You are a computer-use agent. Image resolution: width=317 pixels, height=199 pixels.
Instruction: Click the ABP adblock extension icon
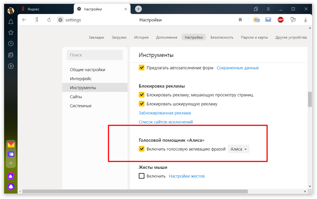(x=281, y=20)
